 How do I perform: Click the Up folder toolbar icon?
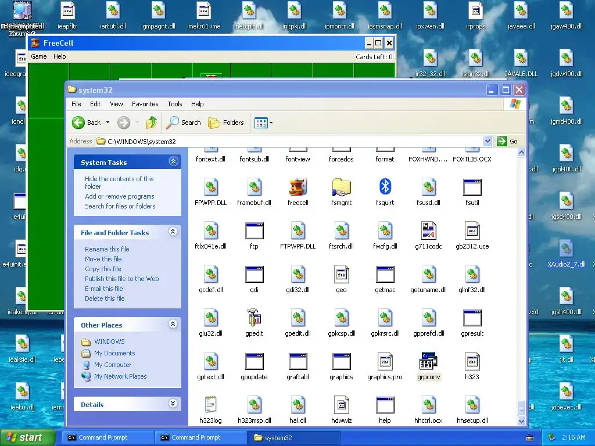[x=152, y=123]
